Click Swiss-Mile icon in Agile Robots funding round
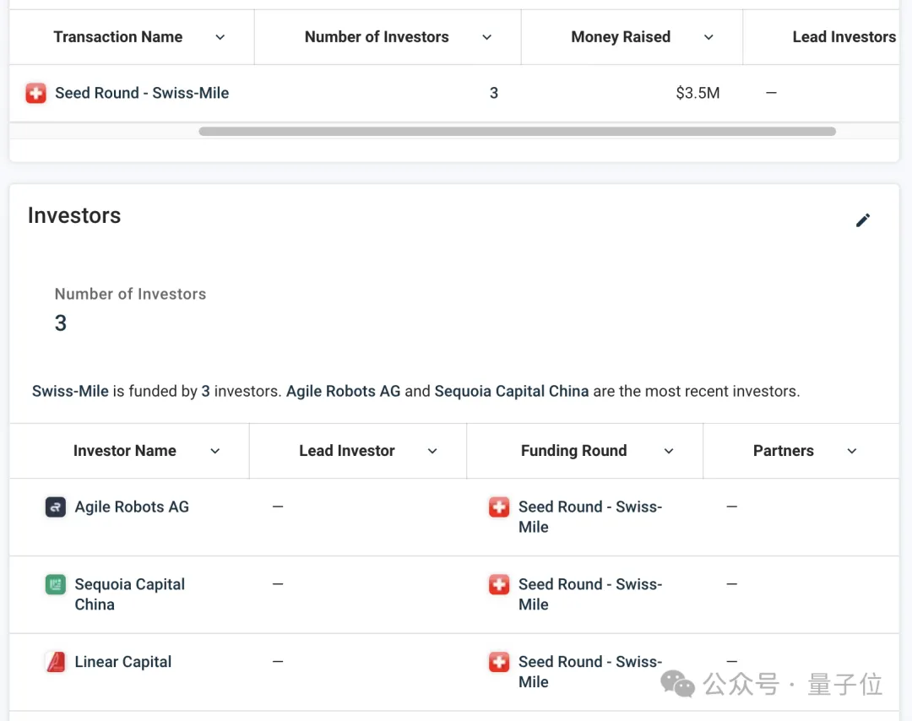912x721 pixels. pos(499,507)
